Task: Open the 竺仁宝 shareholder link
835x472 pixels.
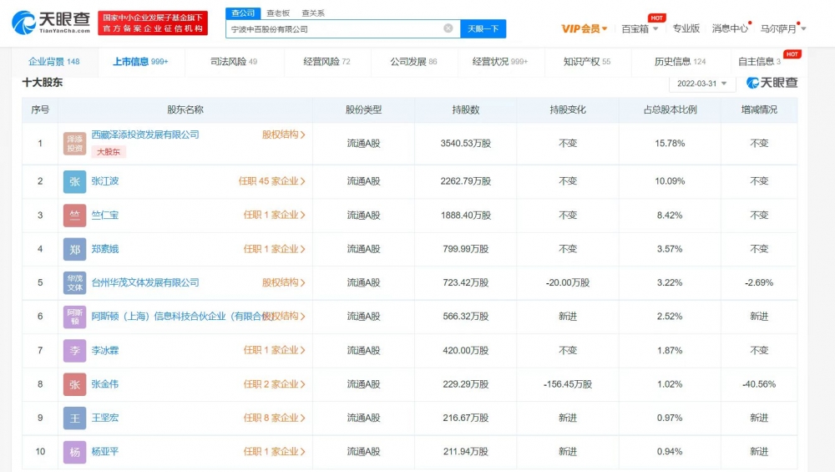Action: click(105, 216)
